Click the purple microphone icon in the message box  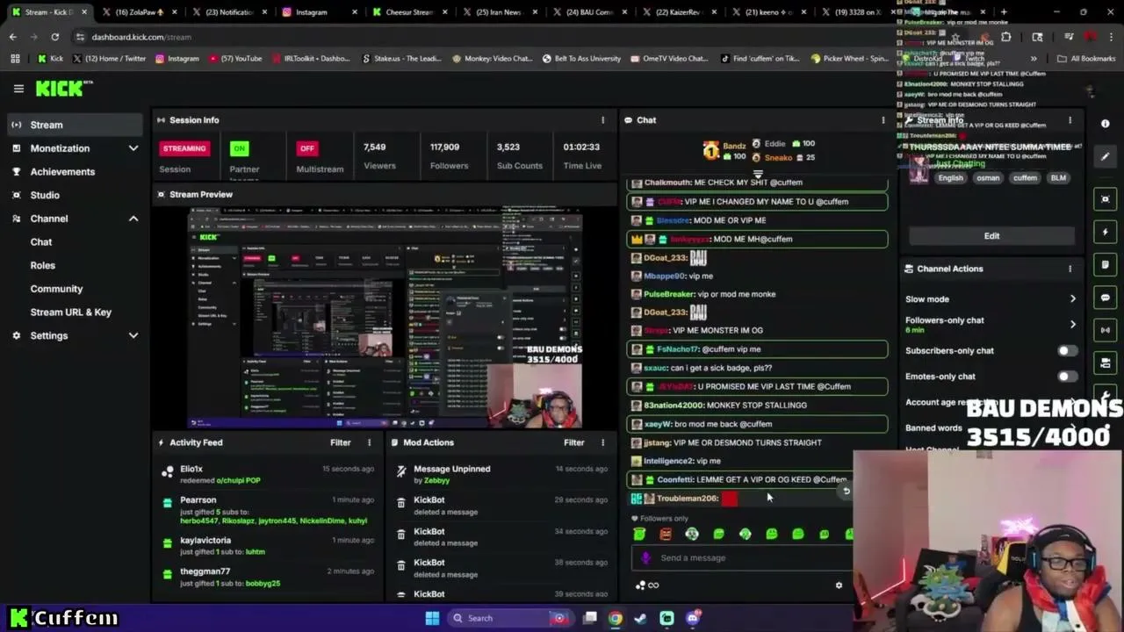coord(646,557)
